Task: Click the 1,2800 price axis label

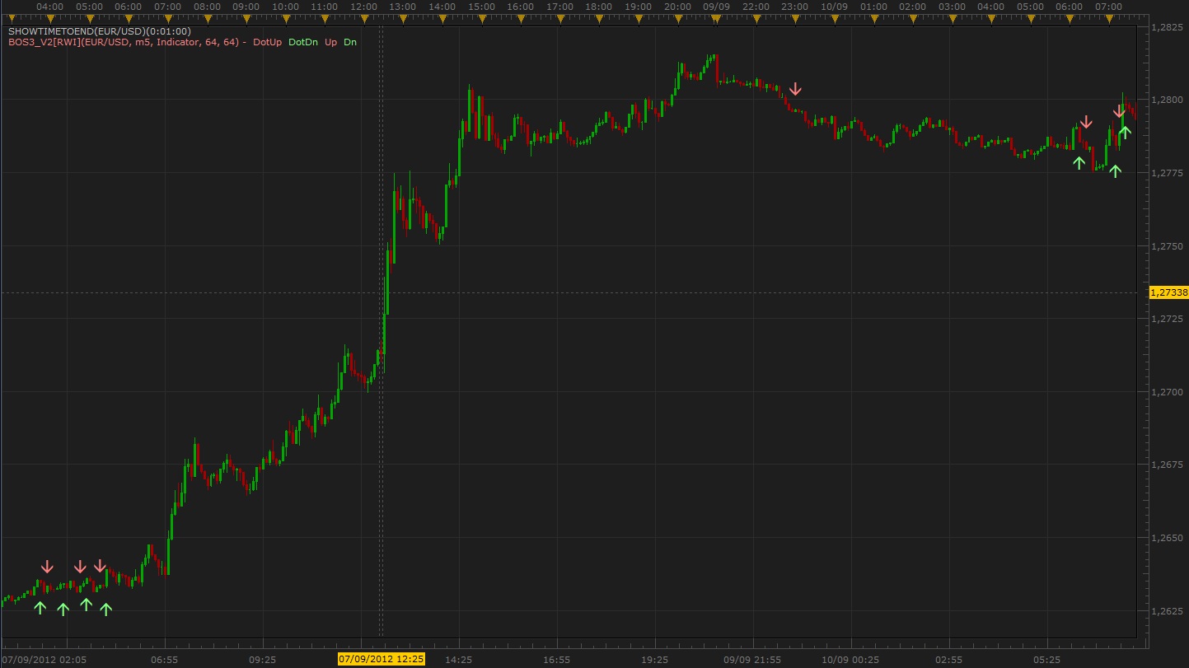Action: pos(1166,100)
